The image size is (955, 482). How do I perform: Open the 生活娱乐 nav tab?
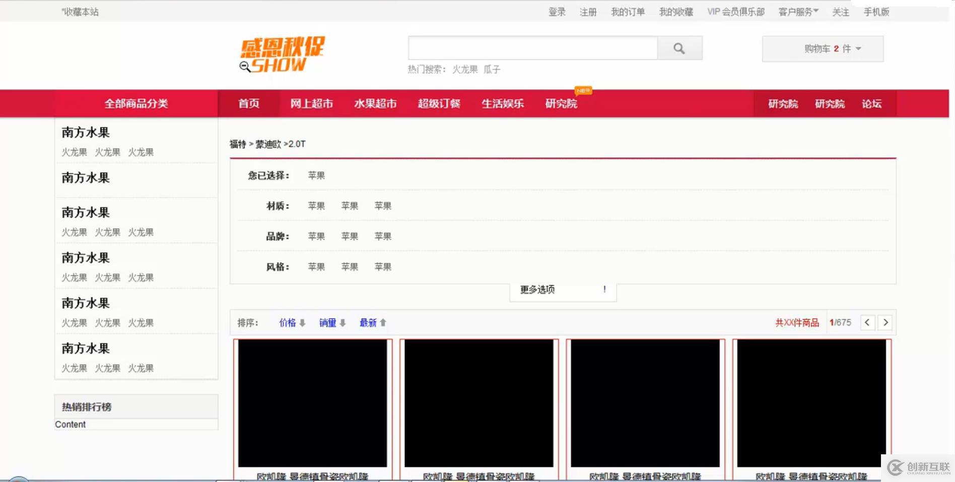pyautogui.click(x=503, y=104)
